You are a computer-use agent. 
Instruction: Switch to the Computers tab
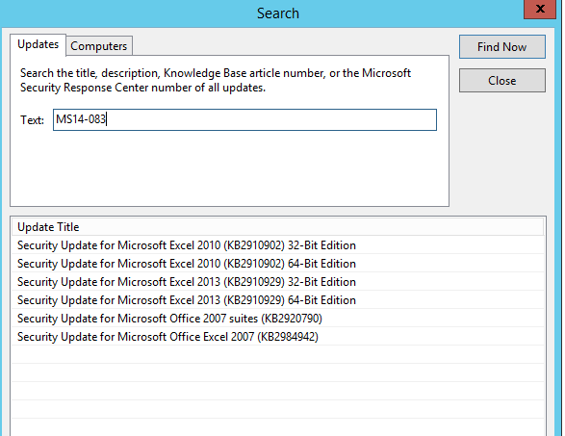[x=99, y=46]
